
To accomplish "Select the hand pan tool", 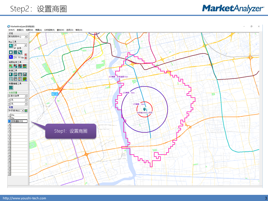I will click(x=11, y=52).
